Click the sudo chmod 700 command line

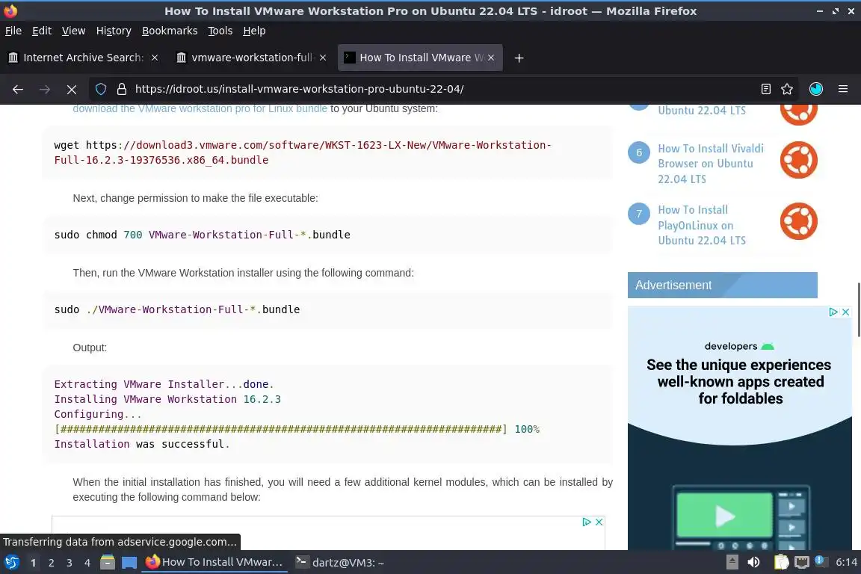[x=202, y=235]
